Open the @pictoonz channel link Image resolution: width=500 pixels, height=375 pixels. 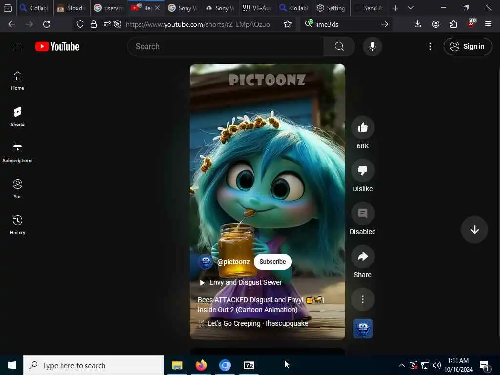[x=233, y=262]
